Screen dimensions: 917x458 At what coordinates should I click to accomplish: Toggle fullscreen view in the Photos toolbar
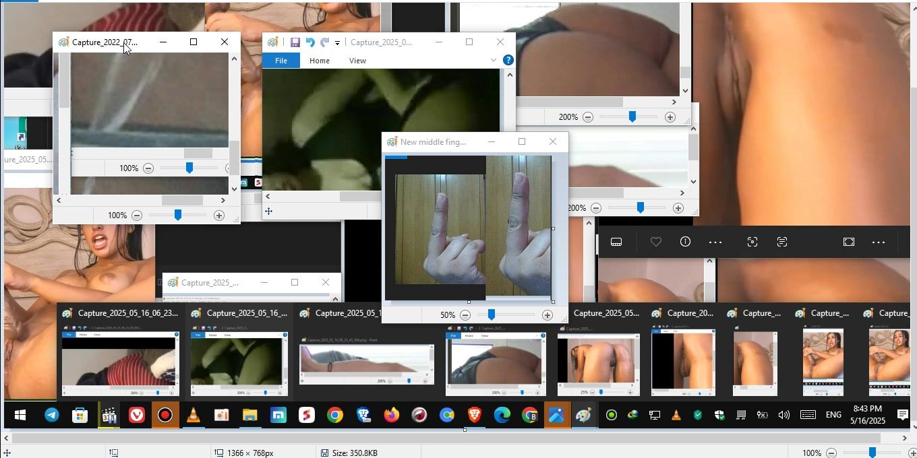pos(849,242)
